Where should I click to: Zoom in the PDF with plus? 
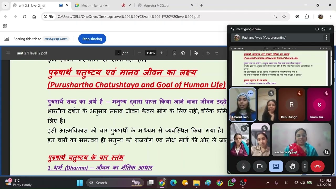[x=162, y=53]
